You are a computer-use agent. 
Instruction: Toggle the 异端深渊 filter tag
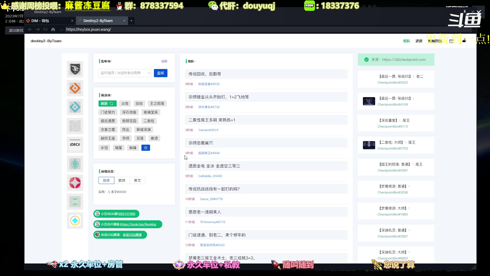point(144,130)
